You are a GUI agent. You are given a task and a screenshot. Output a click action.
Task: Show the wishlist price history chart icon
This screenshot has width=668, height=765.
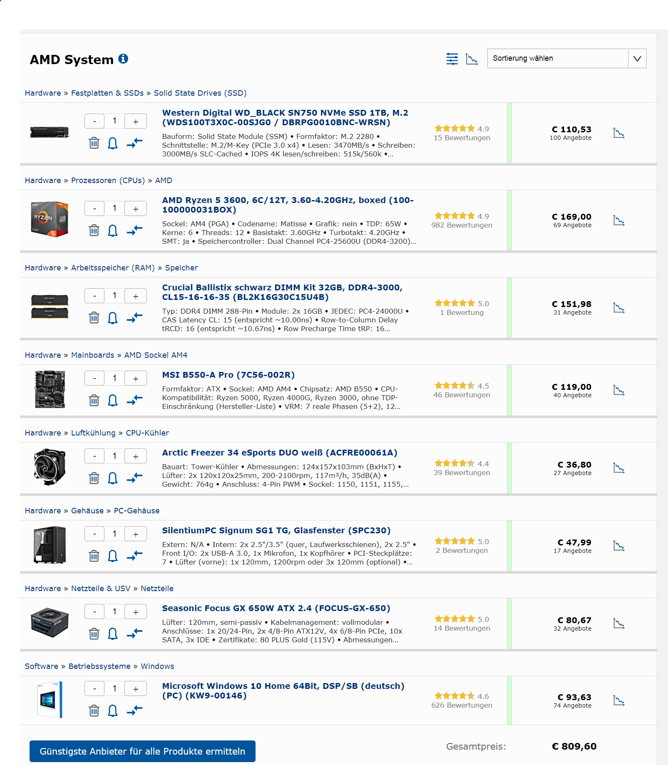tap(472, 59)
